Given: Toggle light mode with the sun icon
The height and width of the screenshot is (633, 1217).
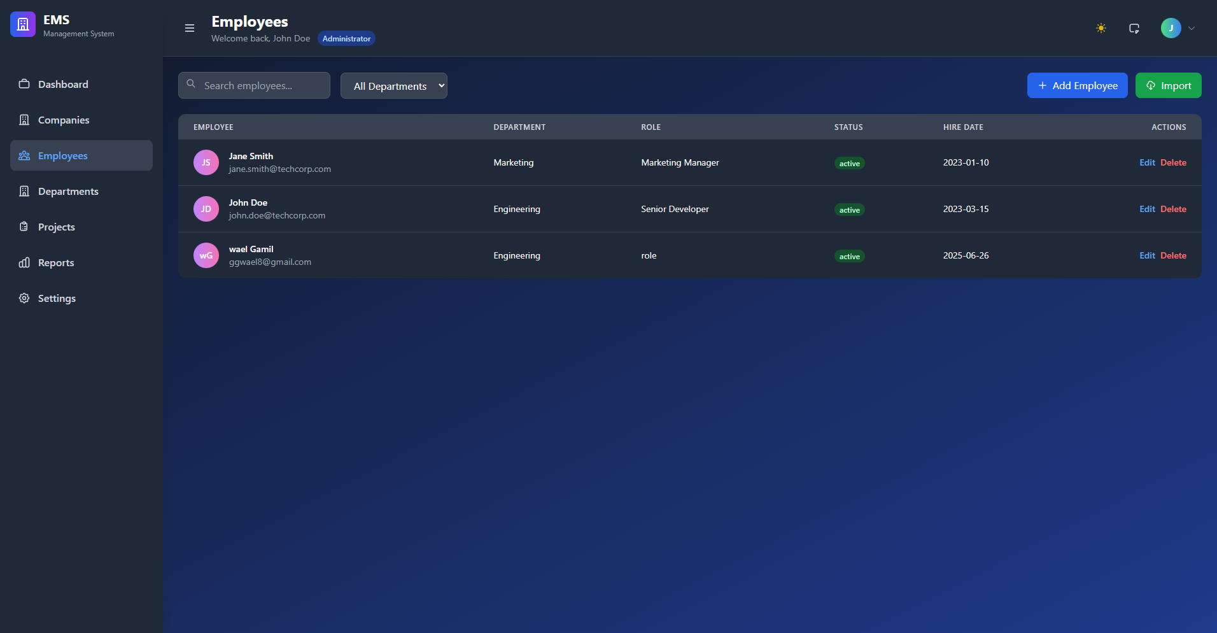Looking at the screenshot, I should point(1101,28).
